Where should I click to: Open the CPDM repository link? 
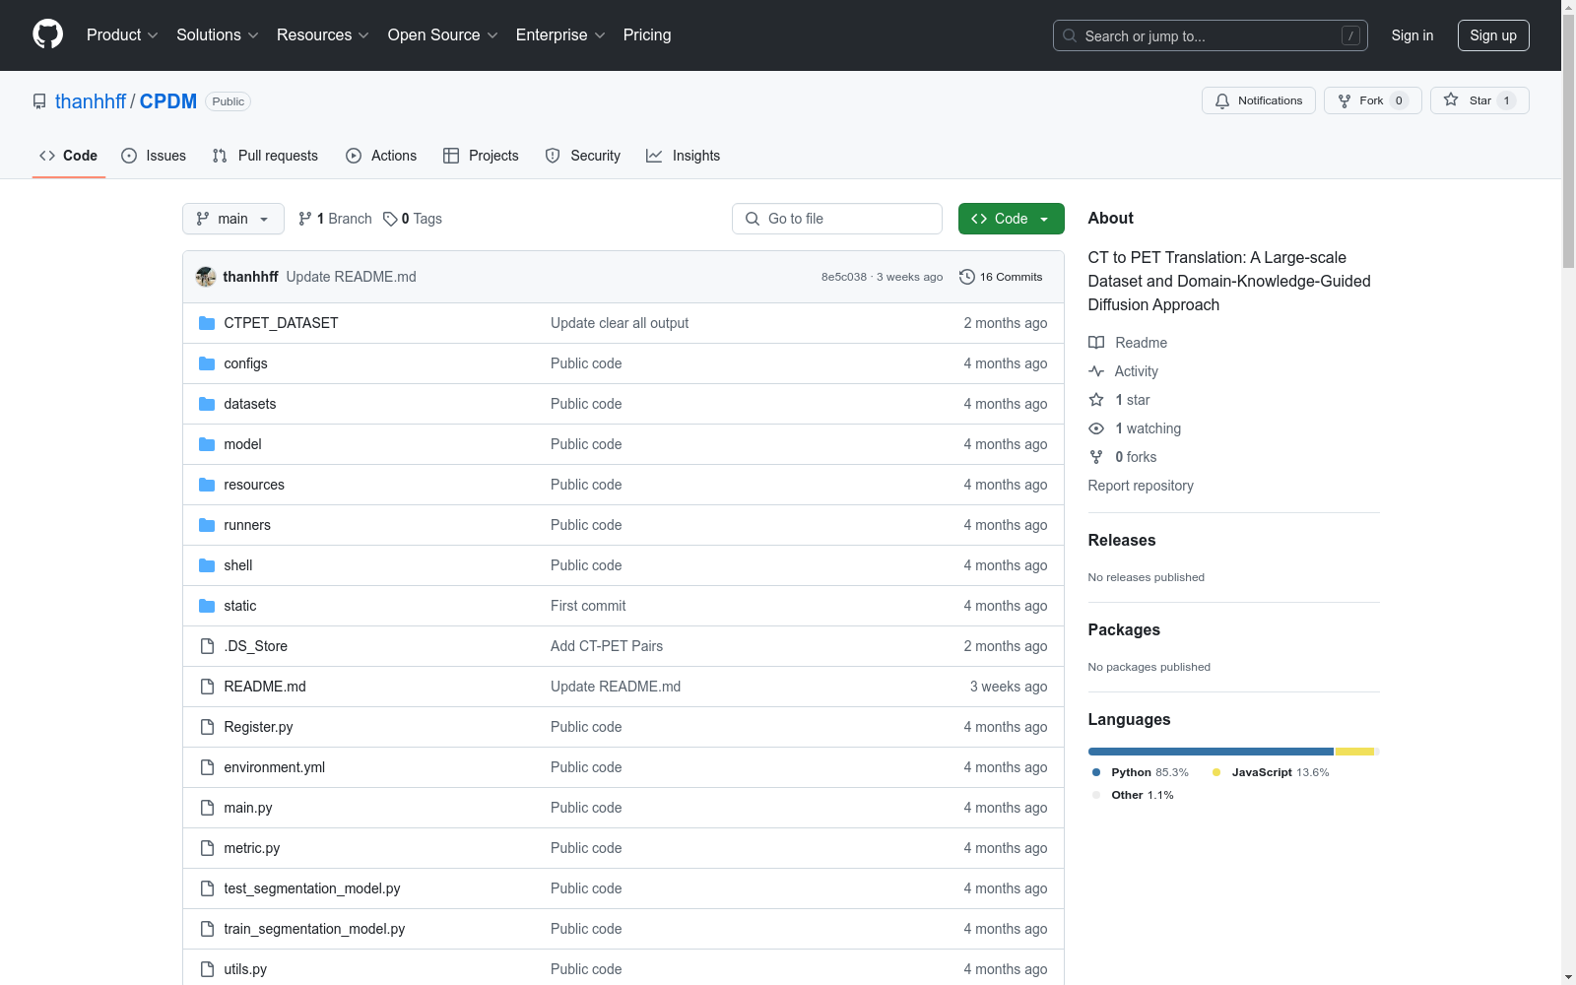[x=168, y=101]
